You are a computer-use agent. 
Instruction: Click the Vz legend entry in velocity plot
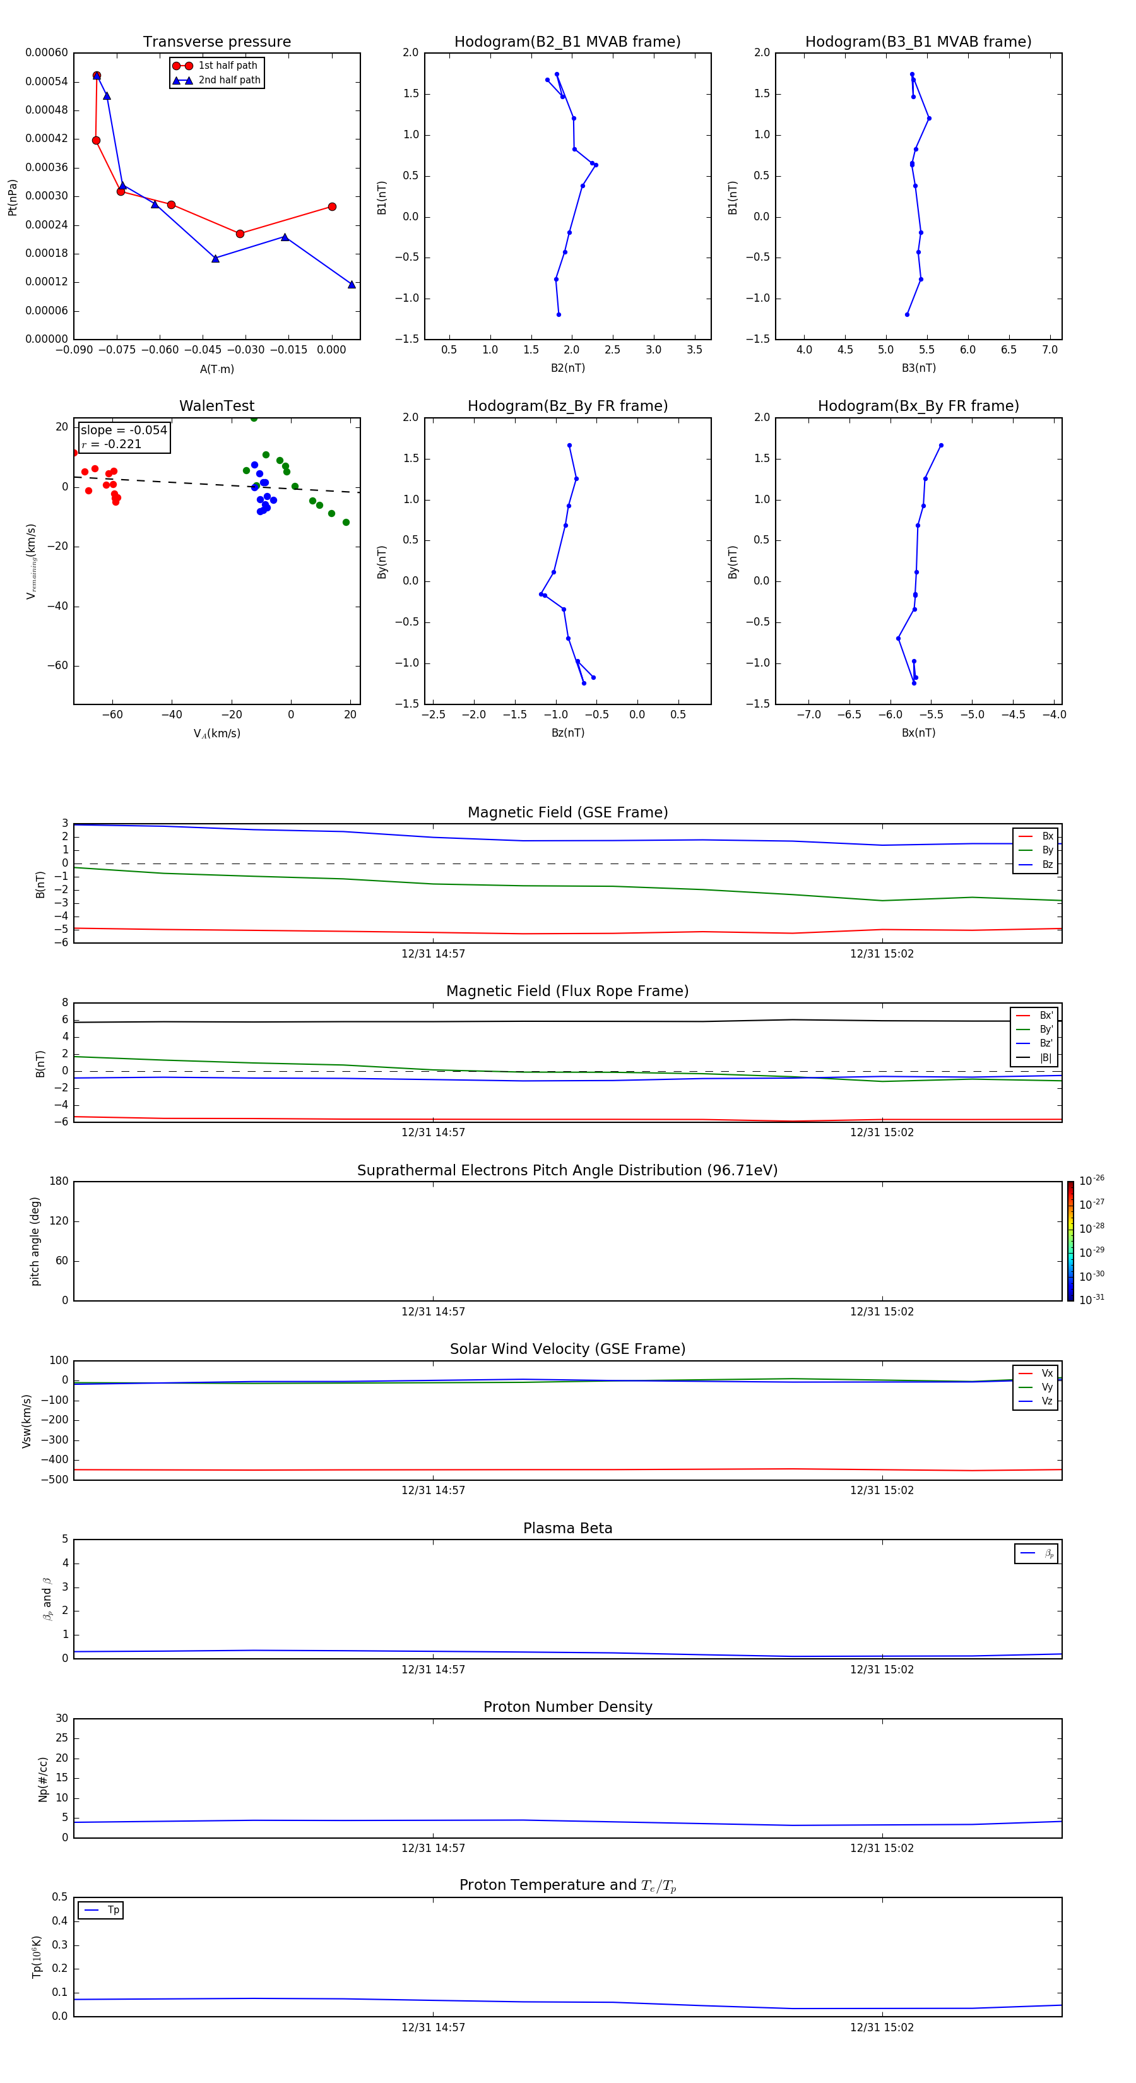1036,1401
